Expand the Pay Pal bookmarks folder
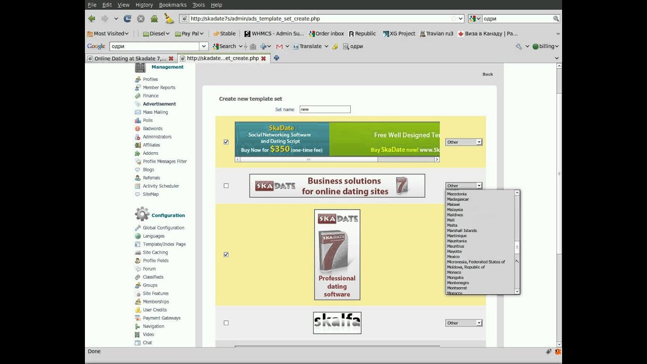 (x=189, y=33)
